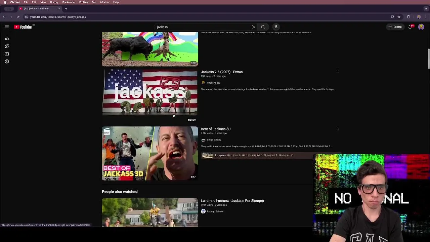Open Shorts from the mini sidebar
Screen dimensions: 430x242
(x=7, y=46)
